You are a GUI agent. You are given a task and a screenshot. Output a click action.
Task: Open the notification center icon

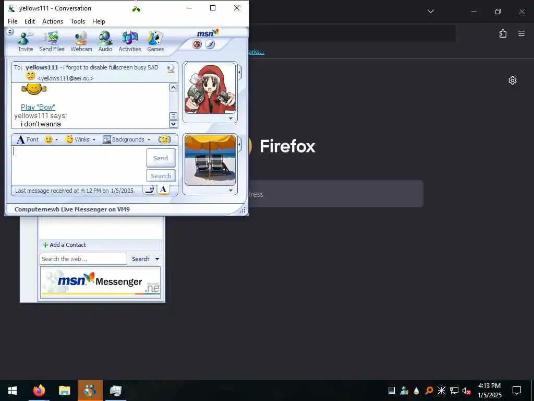(517, 391)
